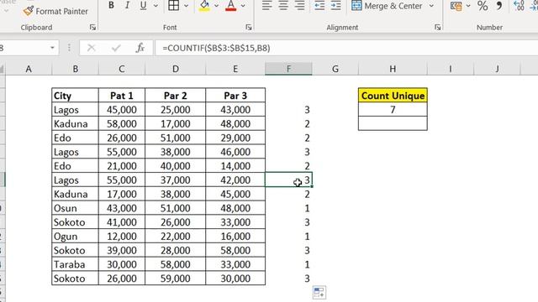Select the column H header
The image size is (538, 302).
click(393, 69)
